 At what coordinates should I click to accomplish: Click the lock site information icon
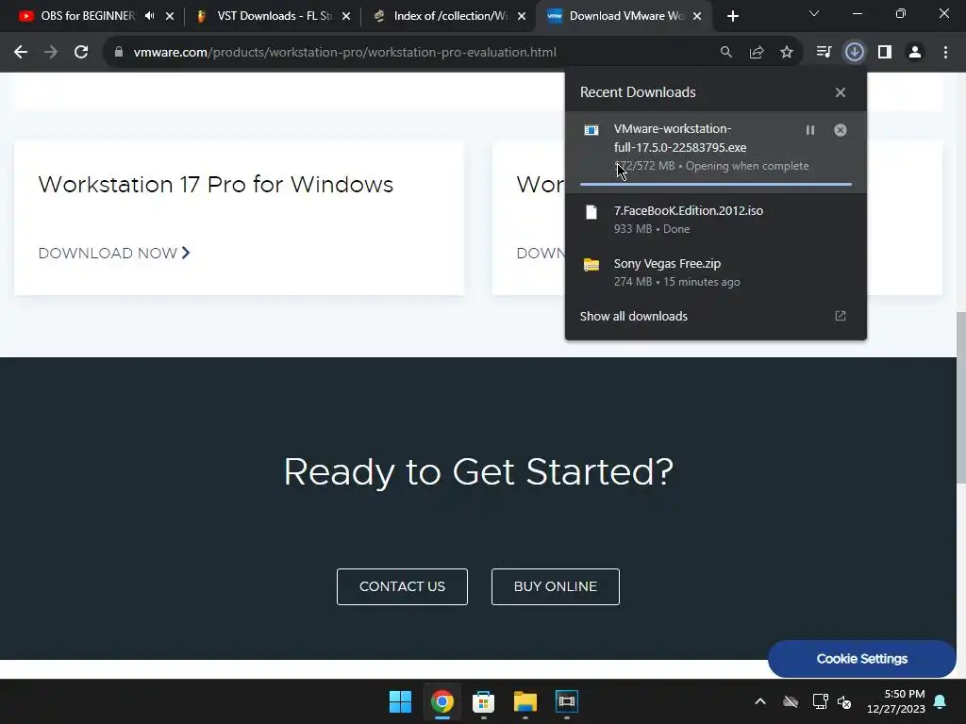point(119,53)
